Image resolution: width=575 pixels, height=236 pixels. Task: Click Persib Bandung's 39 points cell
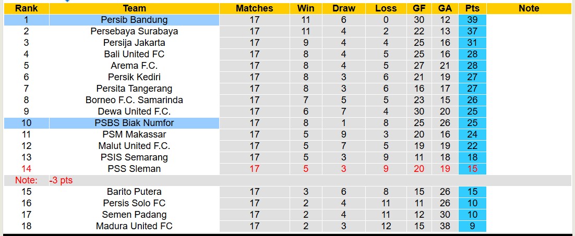coord(472,20)
